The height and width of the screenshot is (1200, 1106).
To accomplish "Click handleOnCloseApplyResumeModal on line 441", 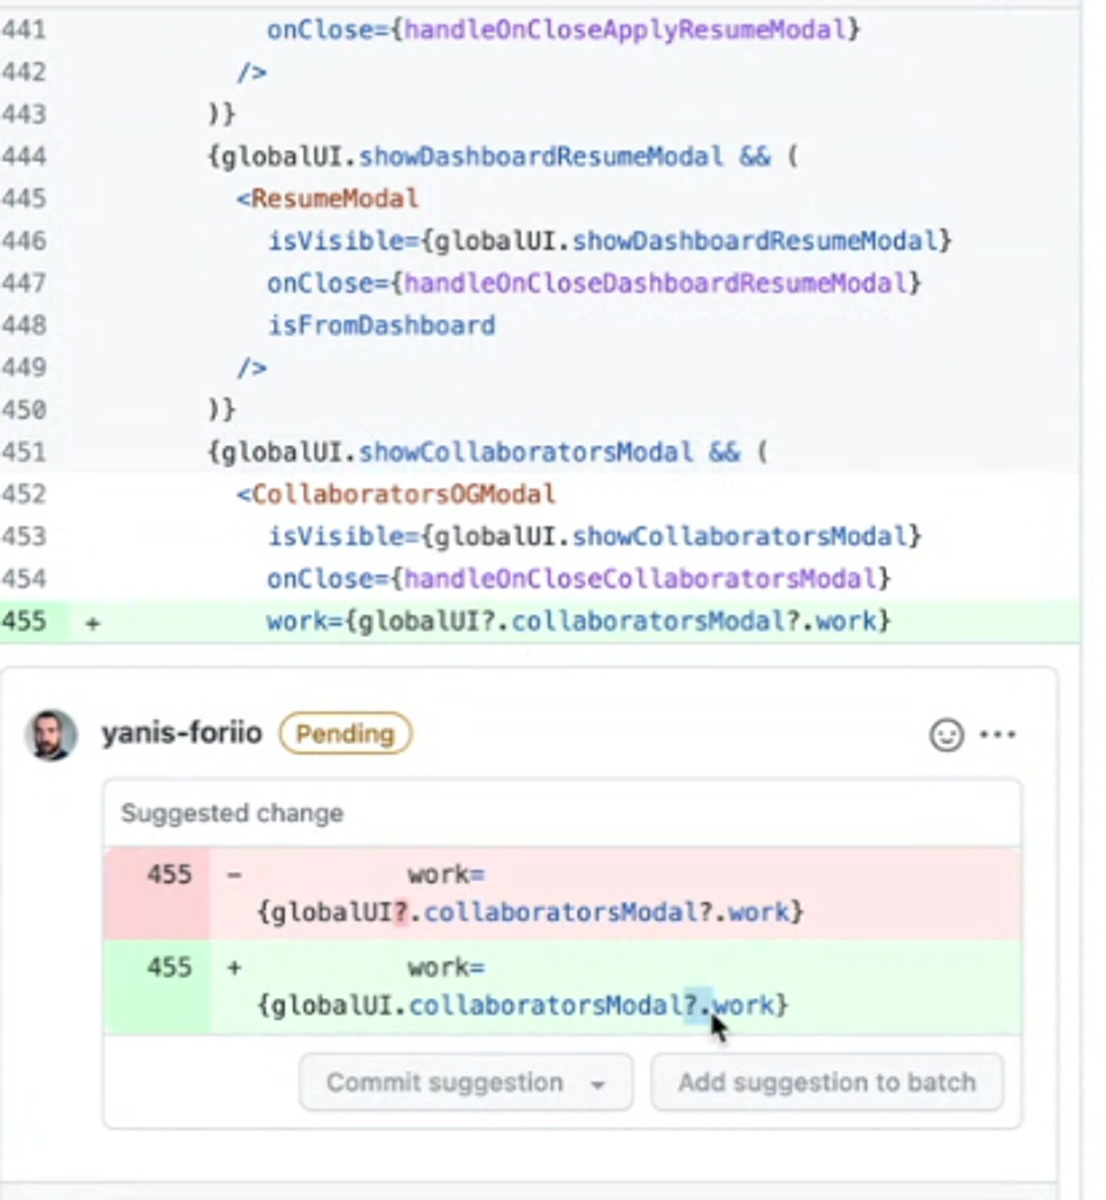I will point(625,29).
